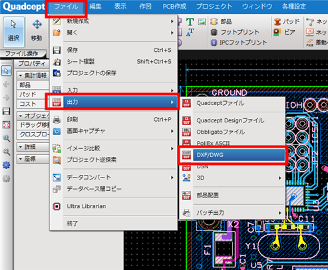Viewport: 328px width, 270px height.
Task: Expand the 出力 submenu
Action: point(114,102)
